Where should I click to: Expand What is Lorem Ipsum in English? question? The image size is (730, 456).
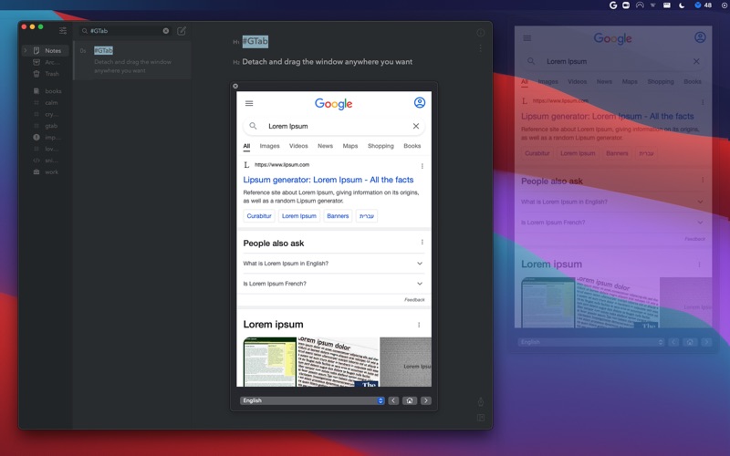(x=333, y=264)
